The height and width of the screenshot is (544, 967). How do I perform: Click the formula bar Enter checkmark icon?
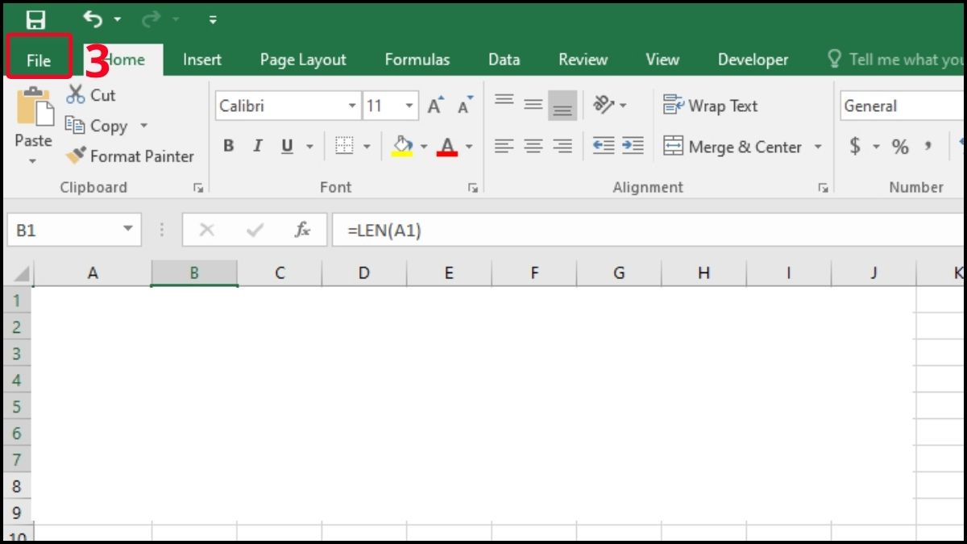(255, 230)
